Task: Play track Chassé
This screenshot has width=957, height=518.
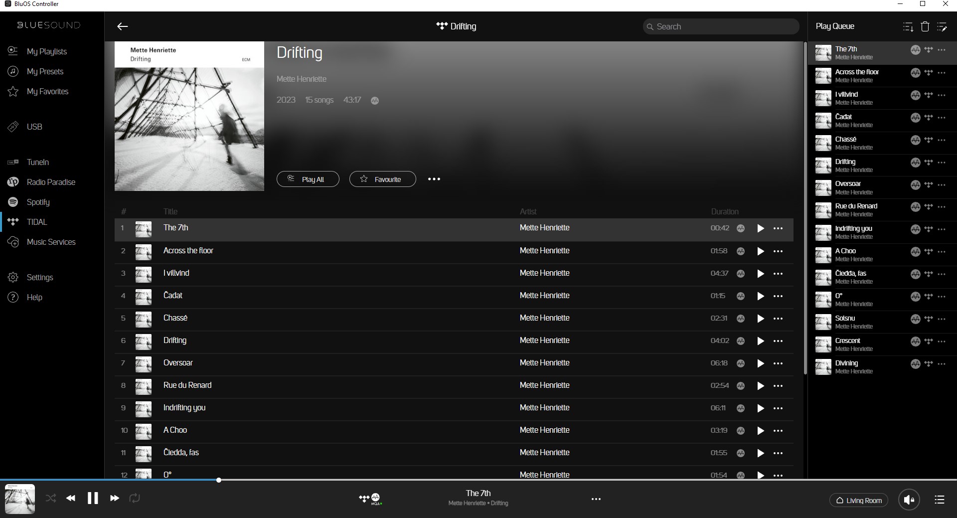Action: [761, 318]
